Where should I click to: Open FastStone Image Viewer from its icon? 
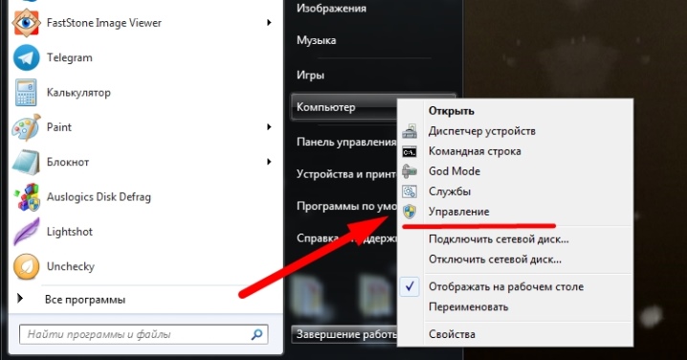pyautogui.click(x=26, y=22)
